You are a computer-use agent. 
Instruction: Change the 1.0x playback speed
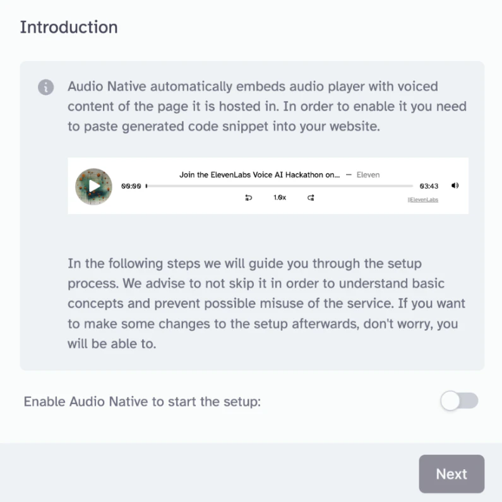(x=280, y=198)
